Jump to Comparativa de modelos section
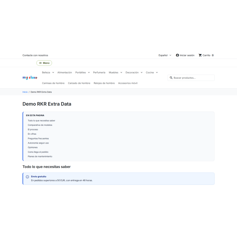Viewport: 237px width, 237px height. [40, 125]
